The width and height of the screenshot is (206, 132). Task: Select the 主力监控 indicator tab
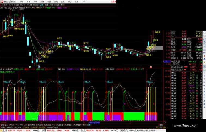point(39,125)
